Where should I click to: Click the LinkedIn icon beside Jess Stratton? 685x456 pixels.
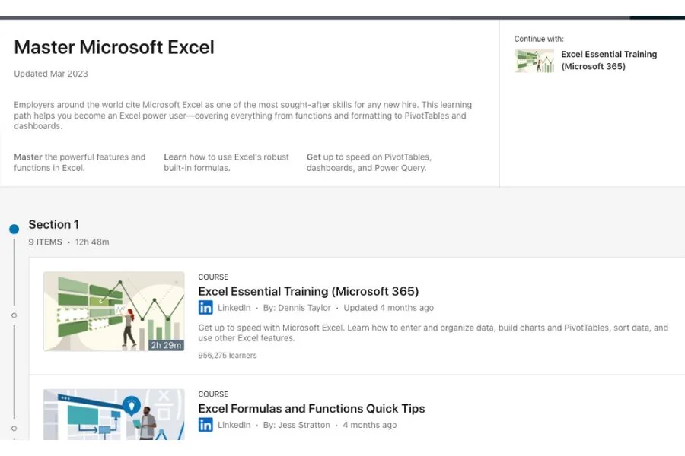pyautogui.click(x=205, y=425)
